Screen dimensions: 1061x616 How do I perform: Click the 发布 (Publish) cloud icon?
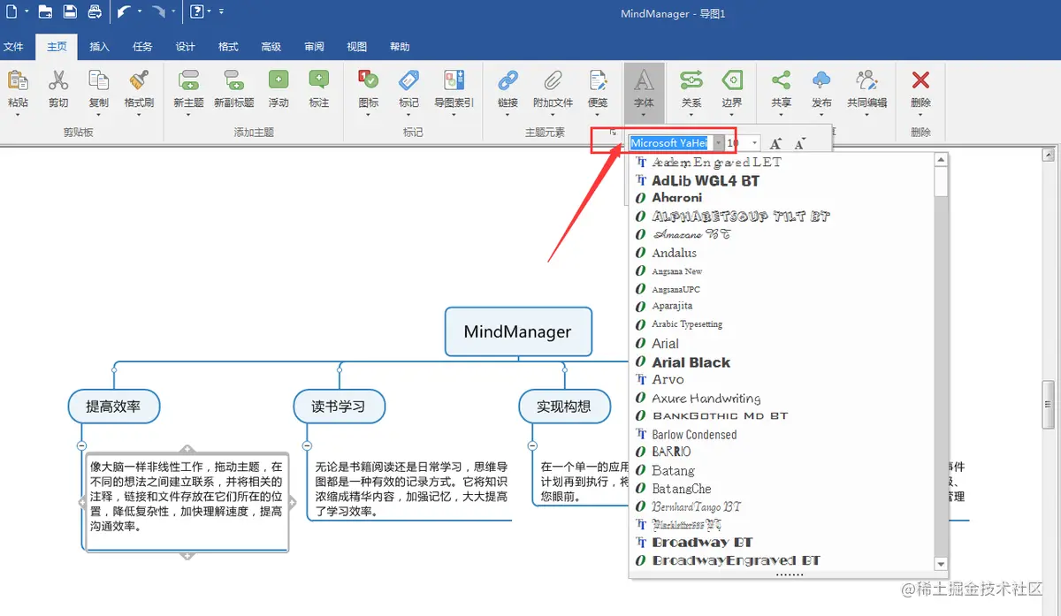tap(822, 81)
